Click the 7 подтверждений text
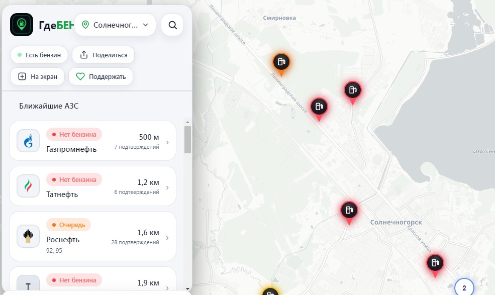The width and height of the screenshot is (495, 295). 137,147
